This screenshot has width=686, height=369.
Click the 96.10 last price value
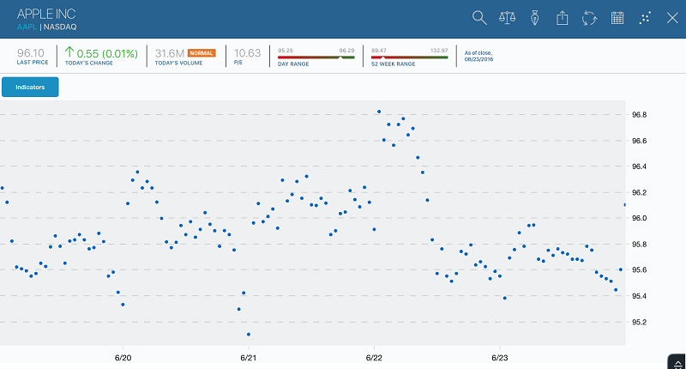[x=31, y=53]
